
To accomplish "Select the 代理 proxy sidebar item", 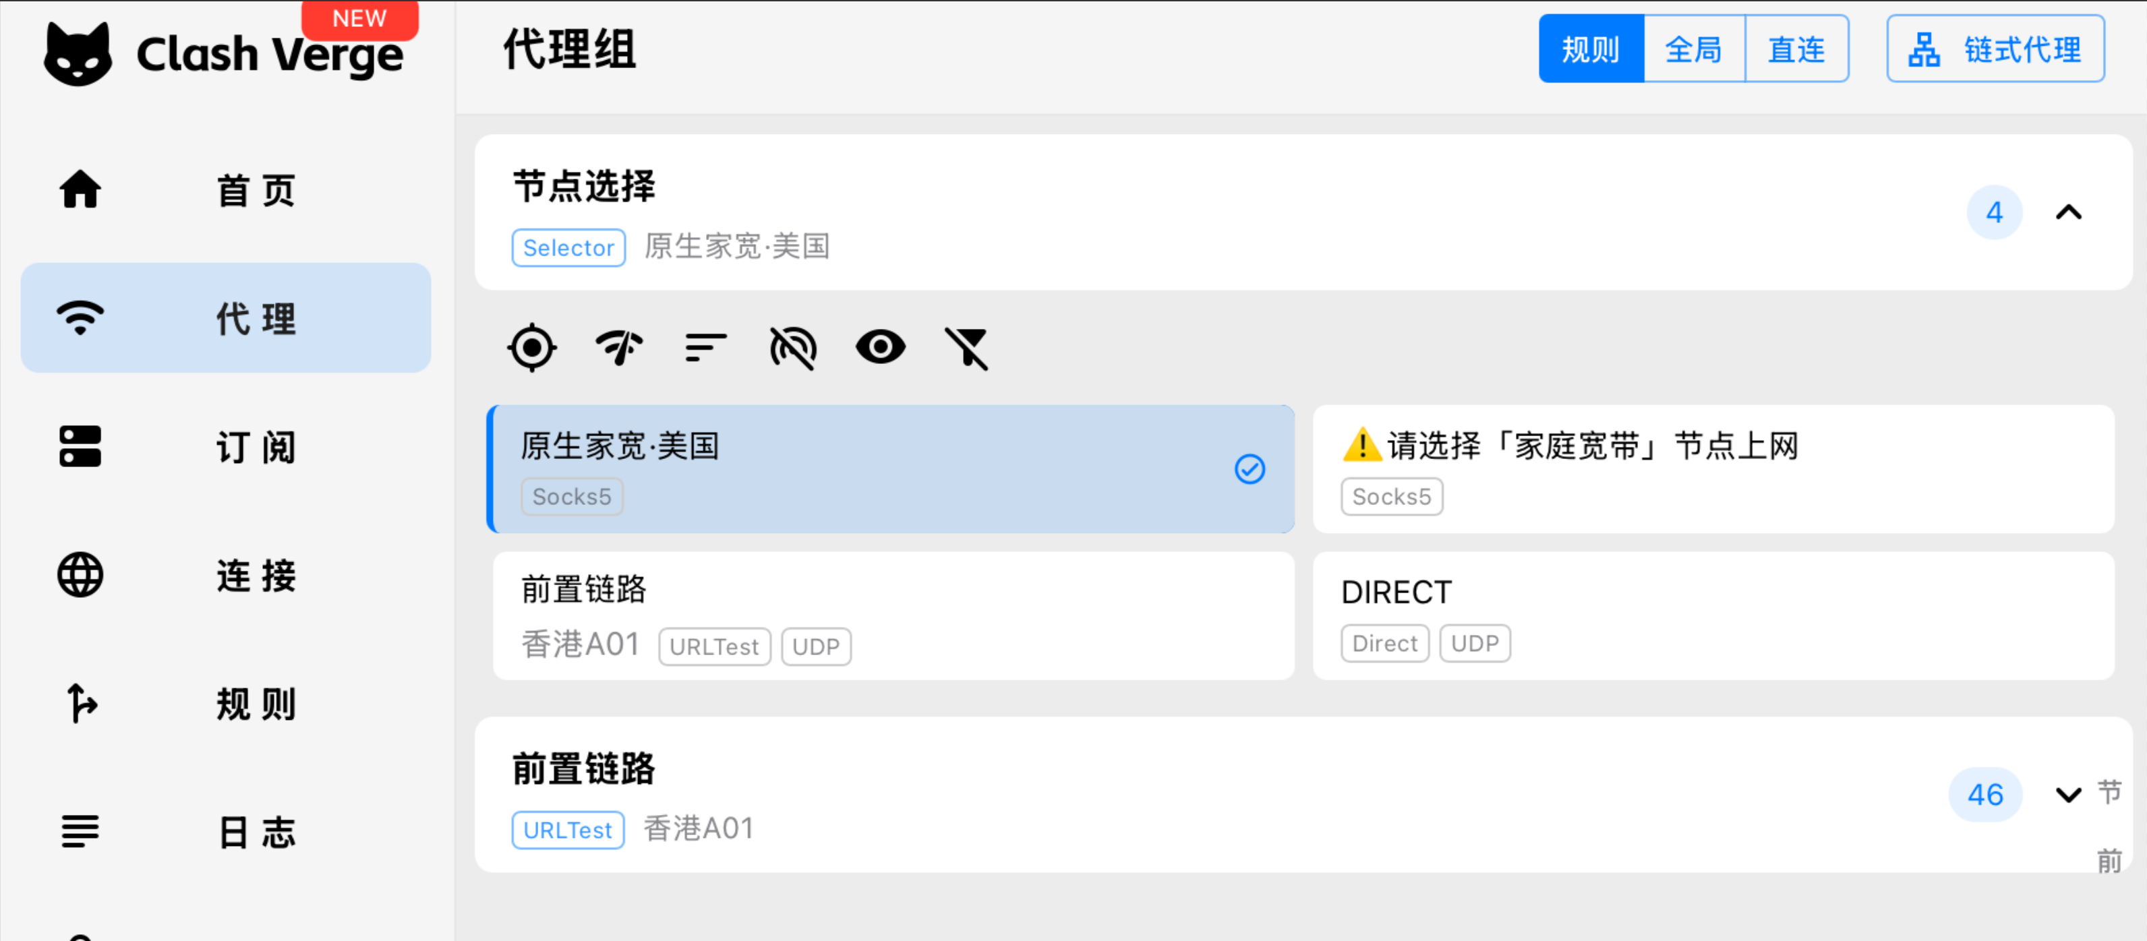I will tap(226, 317).
